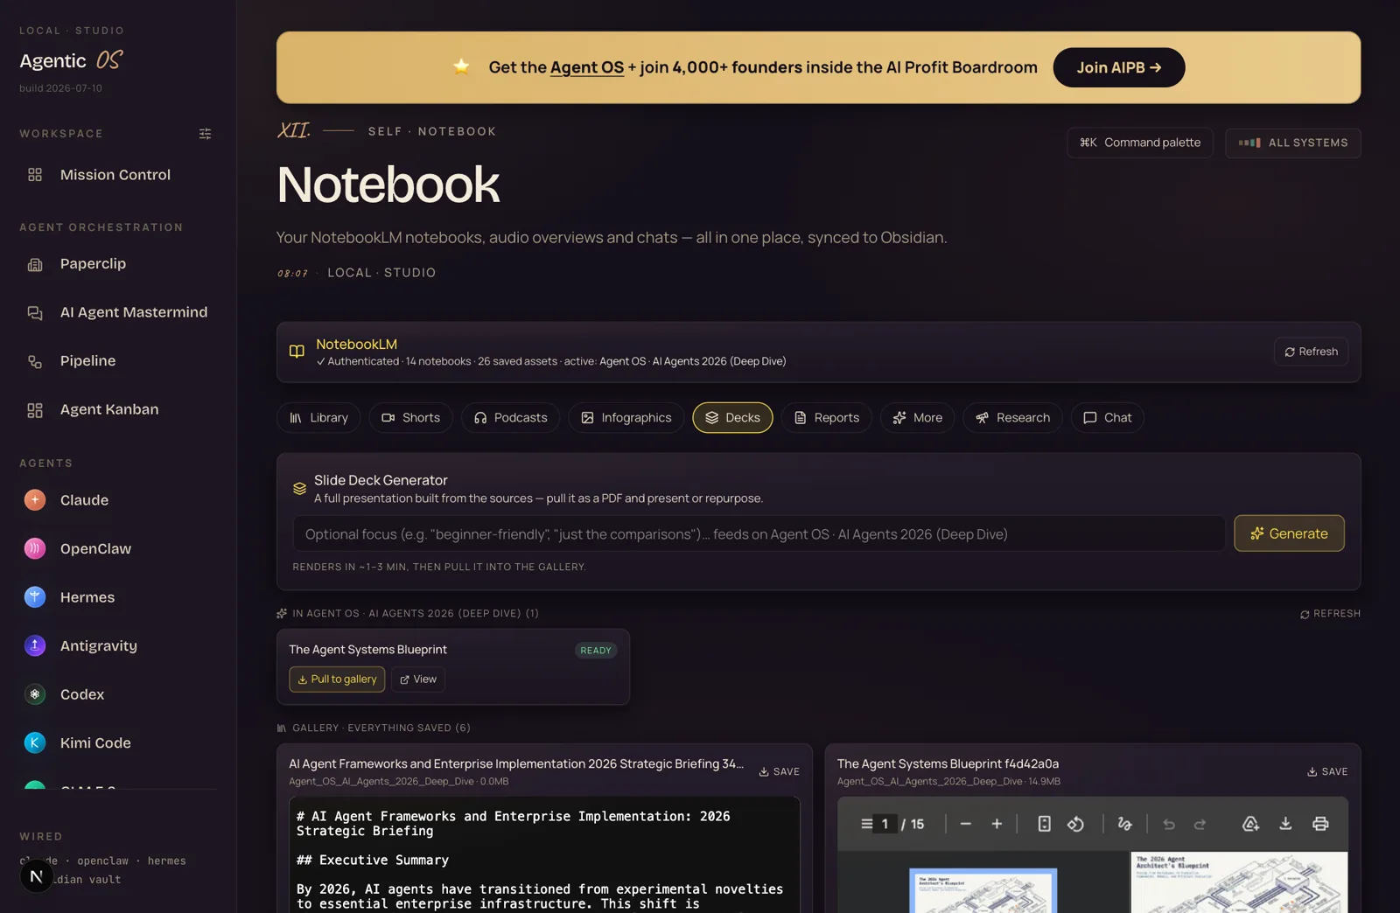The width and height of the screenshot is (1400, 913).
Task: Click the PDF page number field
Action: tap(885, 824)
